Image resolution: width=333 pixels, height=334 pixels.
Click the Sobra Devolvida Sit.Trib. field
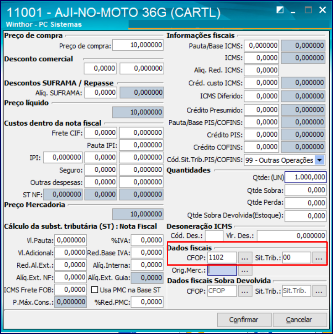click(x=297, y=291)
